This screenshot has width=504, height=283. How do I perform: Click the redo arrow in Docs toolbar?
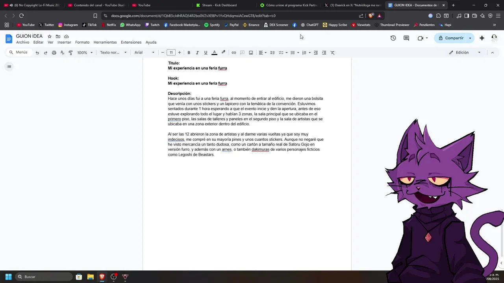(45, 53)
